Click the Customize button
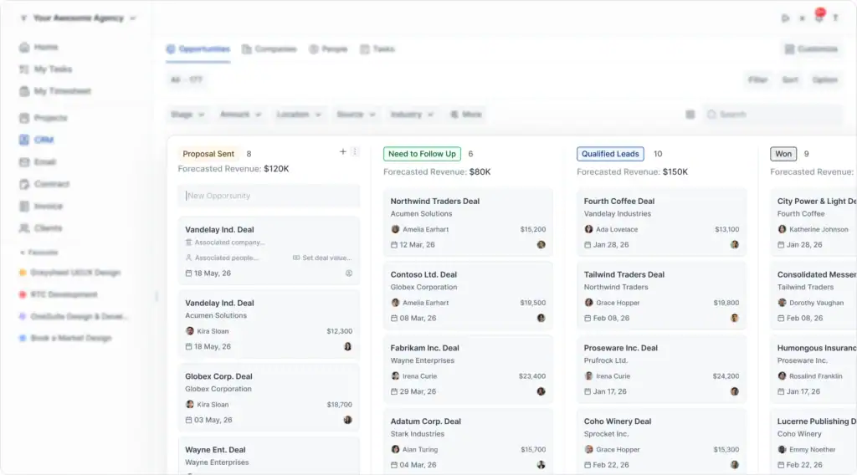This screenshot has width=857, height=475. 812,49
